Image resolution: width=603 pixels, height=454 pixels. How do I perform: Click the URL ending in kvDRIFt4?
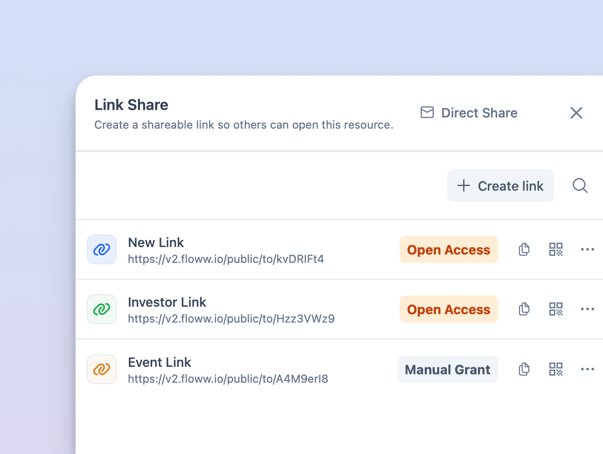226,259
